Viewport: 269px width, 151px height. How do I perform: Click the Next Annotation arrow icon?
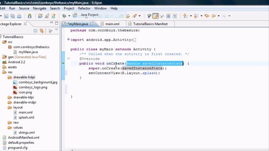(185, 16)
